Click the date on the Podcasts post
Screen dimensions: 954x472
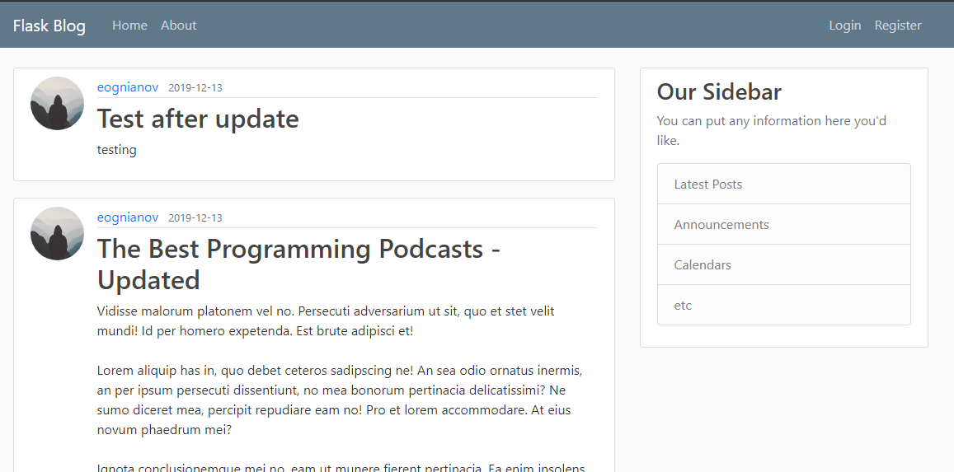click(x=195, y=218)
